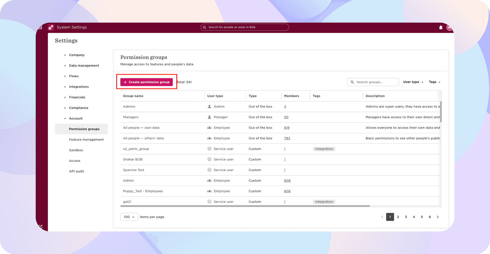Click the Service user icon in gal21 row
The height and width of the screenshot is (254, 490).
(x=209, y=202)
